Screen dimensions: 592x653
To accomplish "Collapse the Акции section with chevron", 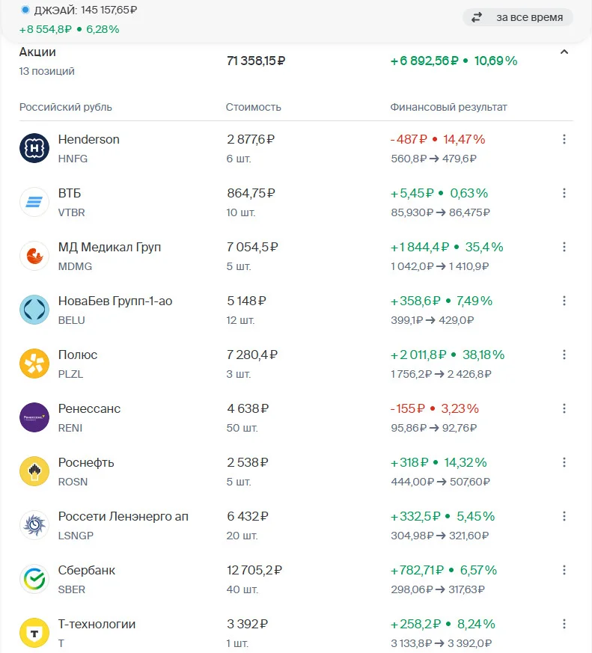I will click(x=564, y=52).
